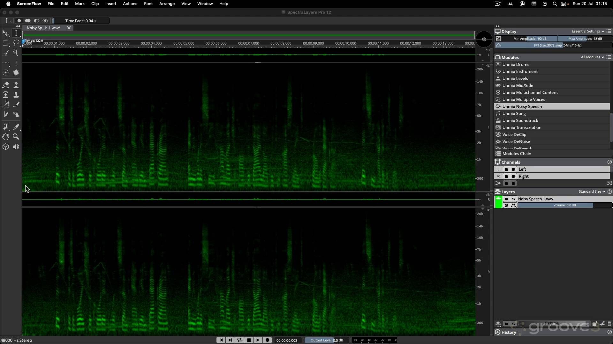
Task: Solo the Noisy Speech 1.wav layer
Action: [513, 199]
